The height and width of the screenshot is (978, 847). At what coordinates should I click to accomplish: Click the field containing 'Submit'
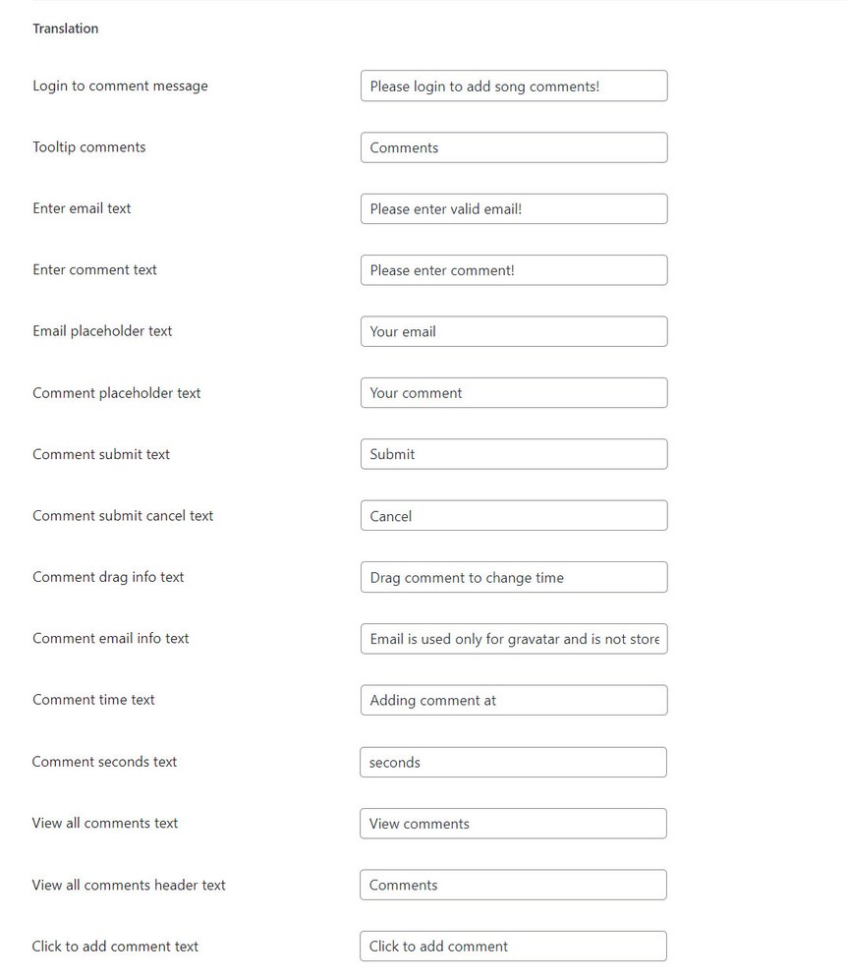coord(513,454)
